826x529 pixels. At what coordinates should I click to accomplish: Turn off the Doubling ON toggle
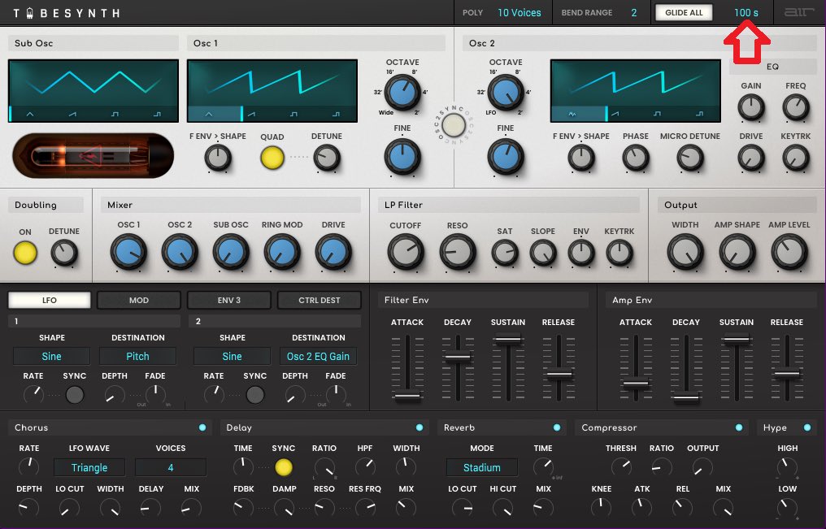click(x=25, y=253)
